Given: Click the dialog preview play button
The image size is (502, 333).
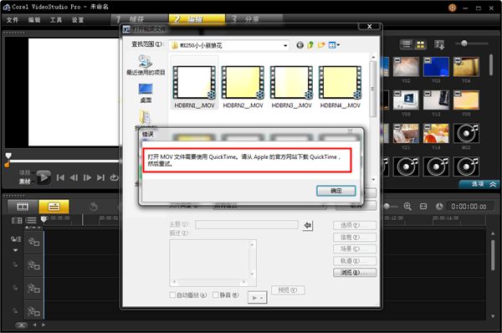Looking at the screenshot, I should pos(257,298).
